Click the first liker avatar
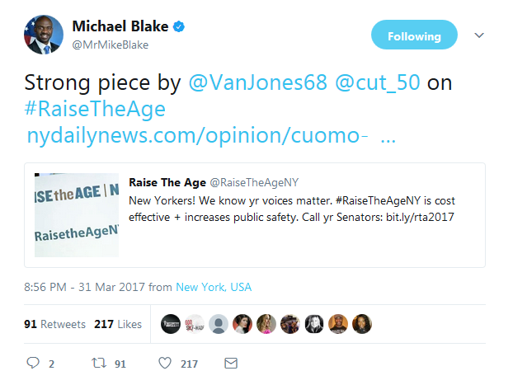The width and height of the screenshot is (513, 385). 170,324
